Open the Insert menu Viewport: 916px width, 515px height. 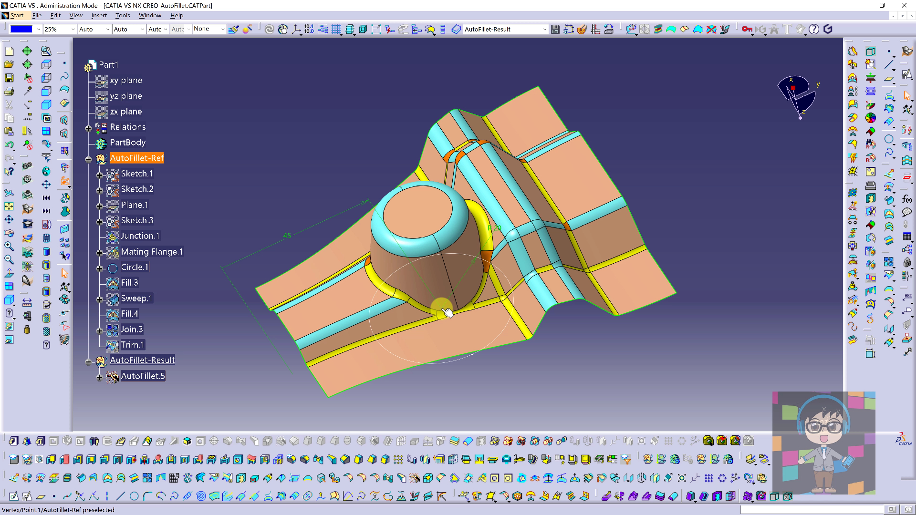click(x=99, y=15)
